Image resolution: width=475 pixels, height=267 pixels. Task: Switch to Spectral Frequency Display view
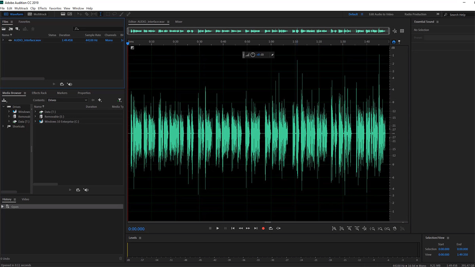click(x=69, y=14)
